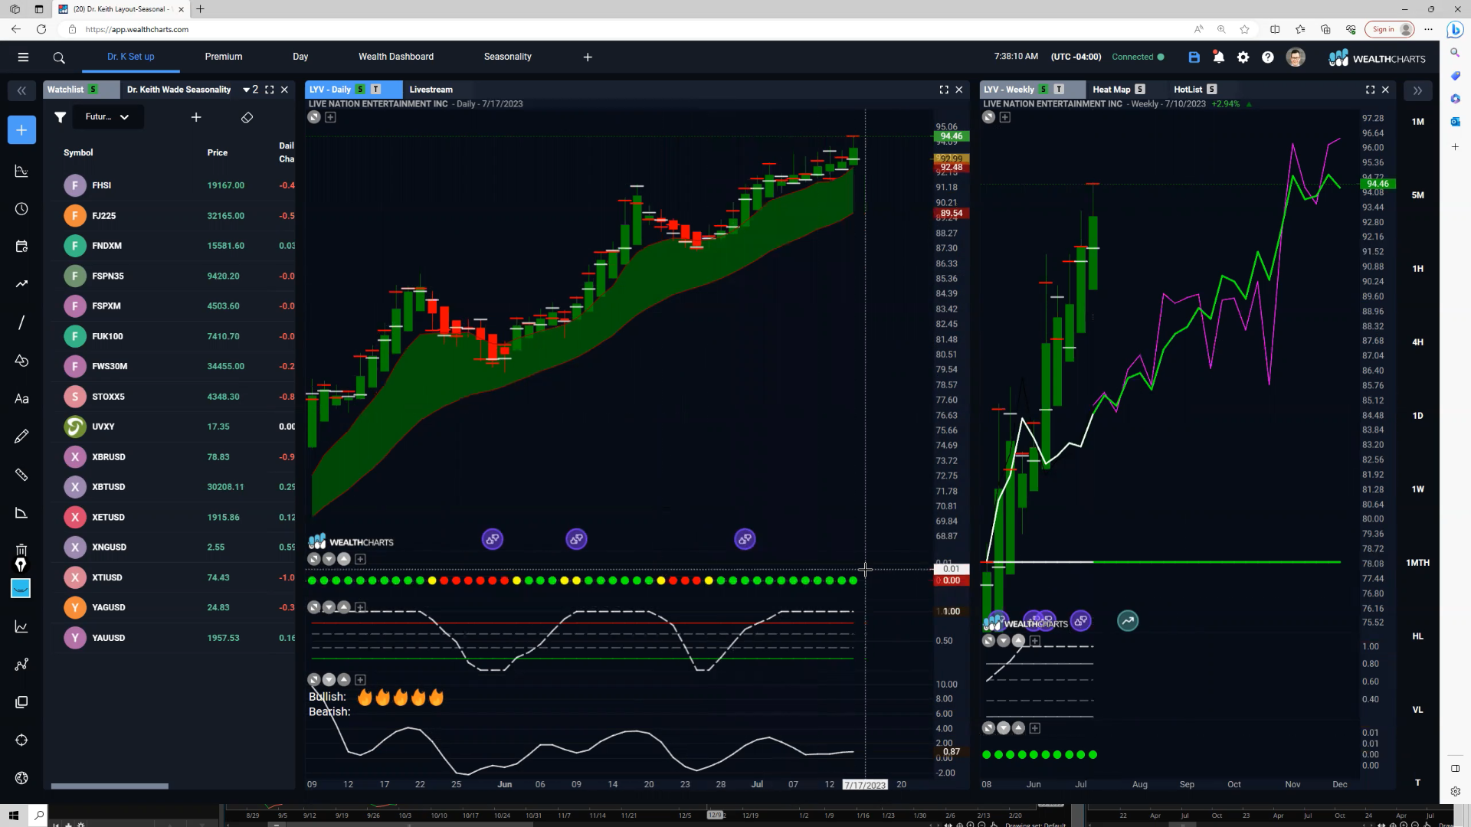Switch to the Day tab
Viewport: 1471px width, 827px height.
300,57
